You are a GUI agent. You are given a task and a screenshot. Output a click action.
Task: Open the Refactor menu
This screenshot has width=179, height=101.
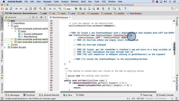75,2
